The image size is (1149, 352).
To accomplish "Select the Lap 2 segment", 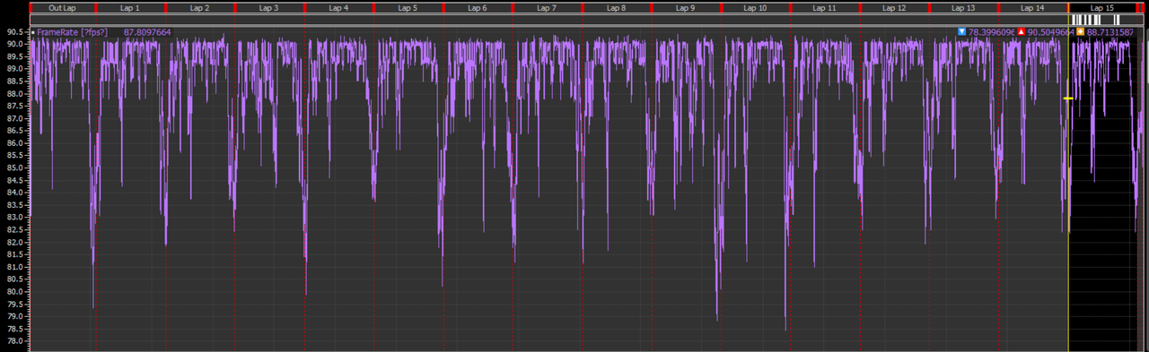I will click(x=199, y=7).
